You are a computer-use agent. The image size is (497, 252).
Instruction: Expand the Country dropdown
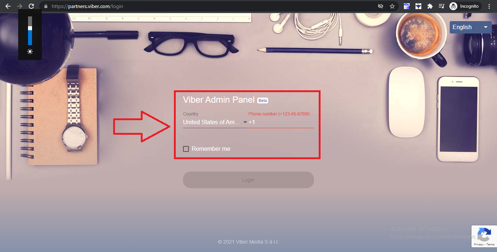click(x=215, y=122)
